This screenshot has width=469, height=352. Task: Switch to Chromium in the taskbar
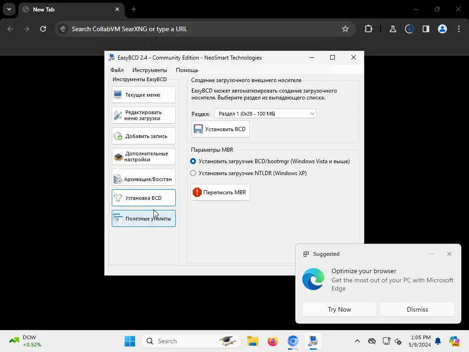click(x=293, y=341)
